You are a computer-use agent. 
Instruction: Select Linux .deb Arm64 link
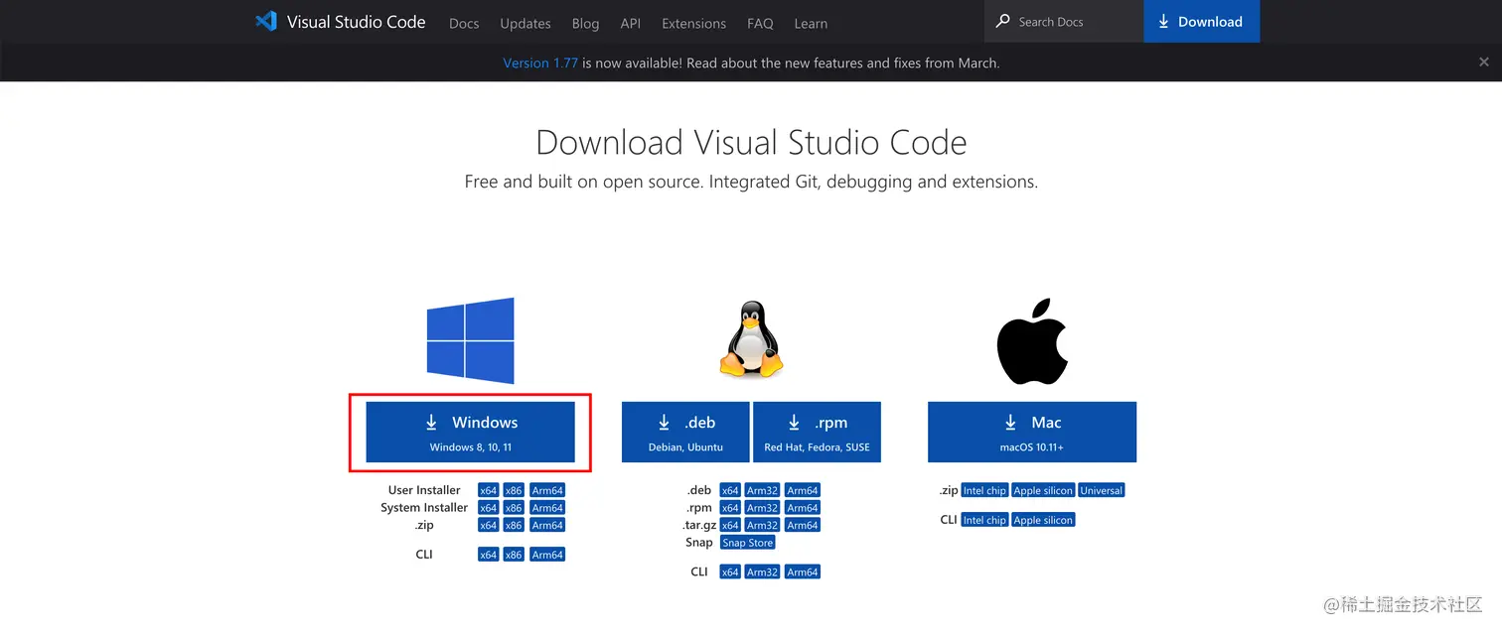coord(802,490)
